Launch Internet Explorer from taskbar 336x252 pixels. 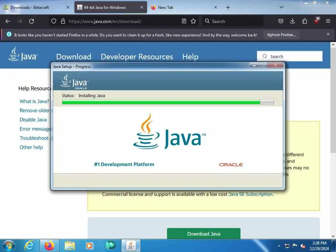point(29,245)
